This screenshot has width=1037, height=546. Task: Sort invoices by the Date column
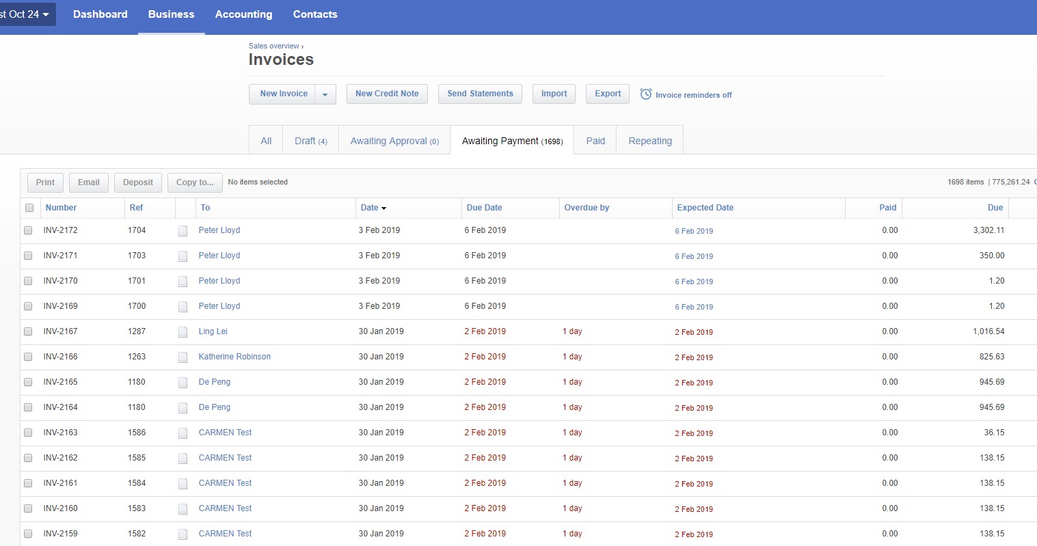tap(373, 208)
